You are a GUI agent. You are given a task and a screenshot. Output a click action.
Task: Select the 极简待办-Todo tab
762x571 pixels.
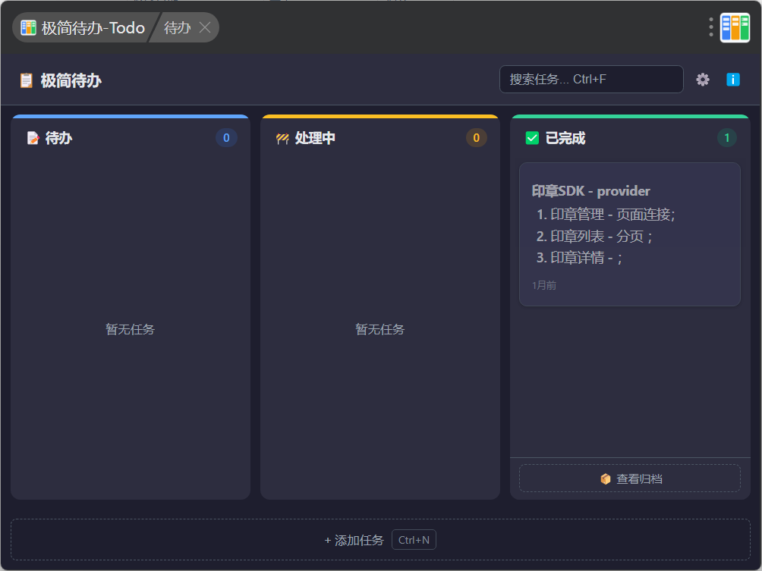pos(83,27)
